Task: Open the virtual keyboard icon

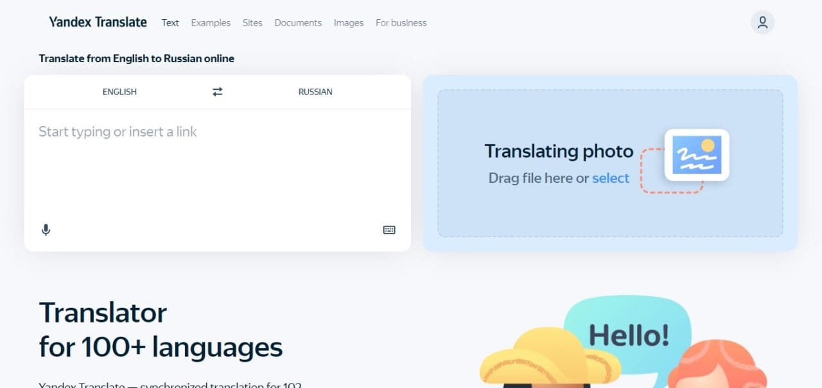Action: tap(389, 230)
